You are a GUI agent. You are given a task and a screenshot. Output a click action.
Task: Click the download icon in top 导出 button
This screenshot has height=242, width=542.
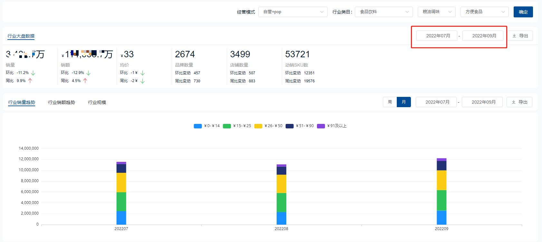(x=514, y=36)
